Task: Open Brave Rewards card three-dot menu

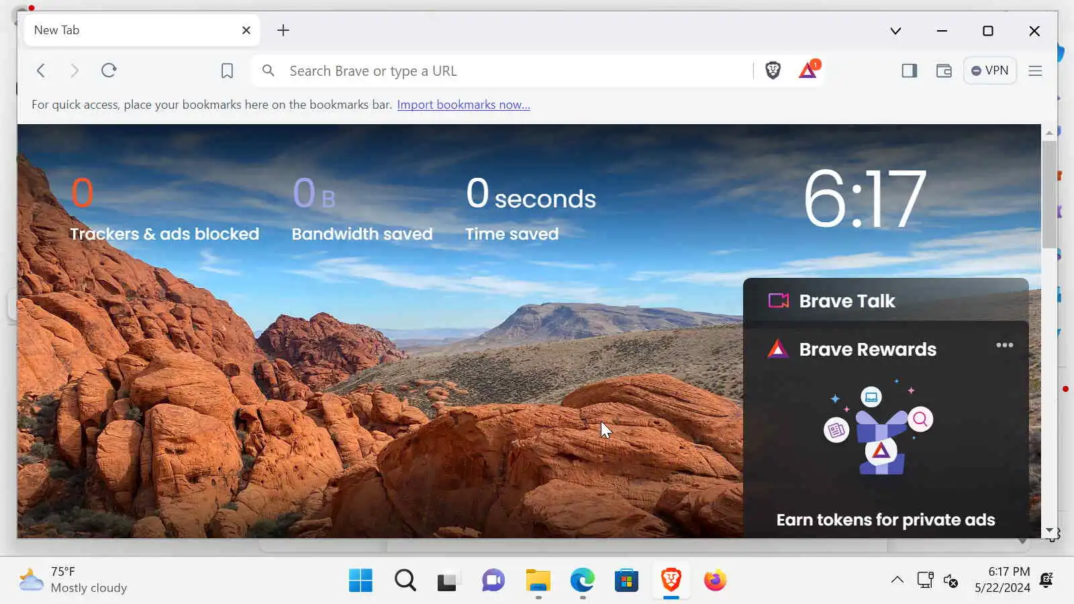Action: point(1004,345)
